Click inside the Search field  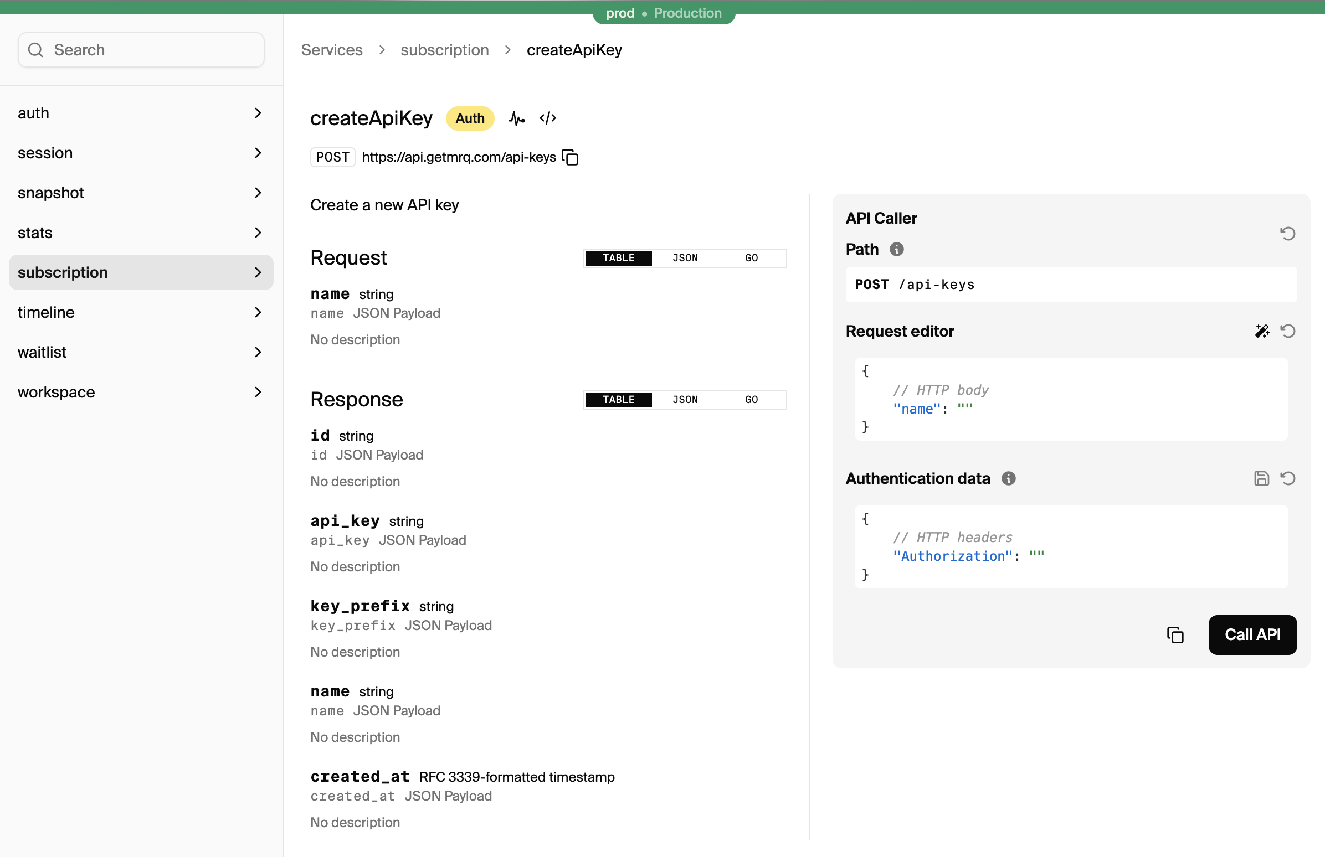(141, 49)
